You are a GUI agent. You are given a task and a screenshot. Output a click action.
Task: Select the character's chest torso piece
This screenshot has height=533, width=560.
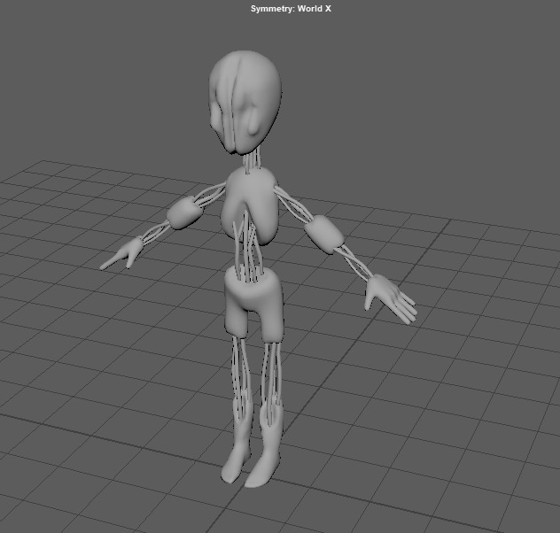(x=250, y=206)
